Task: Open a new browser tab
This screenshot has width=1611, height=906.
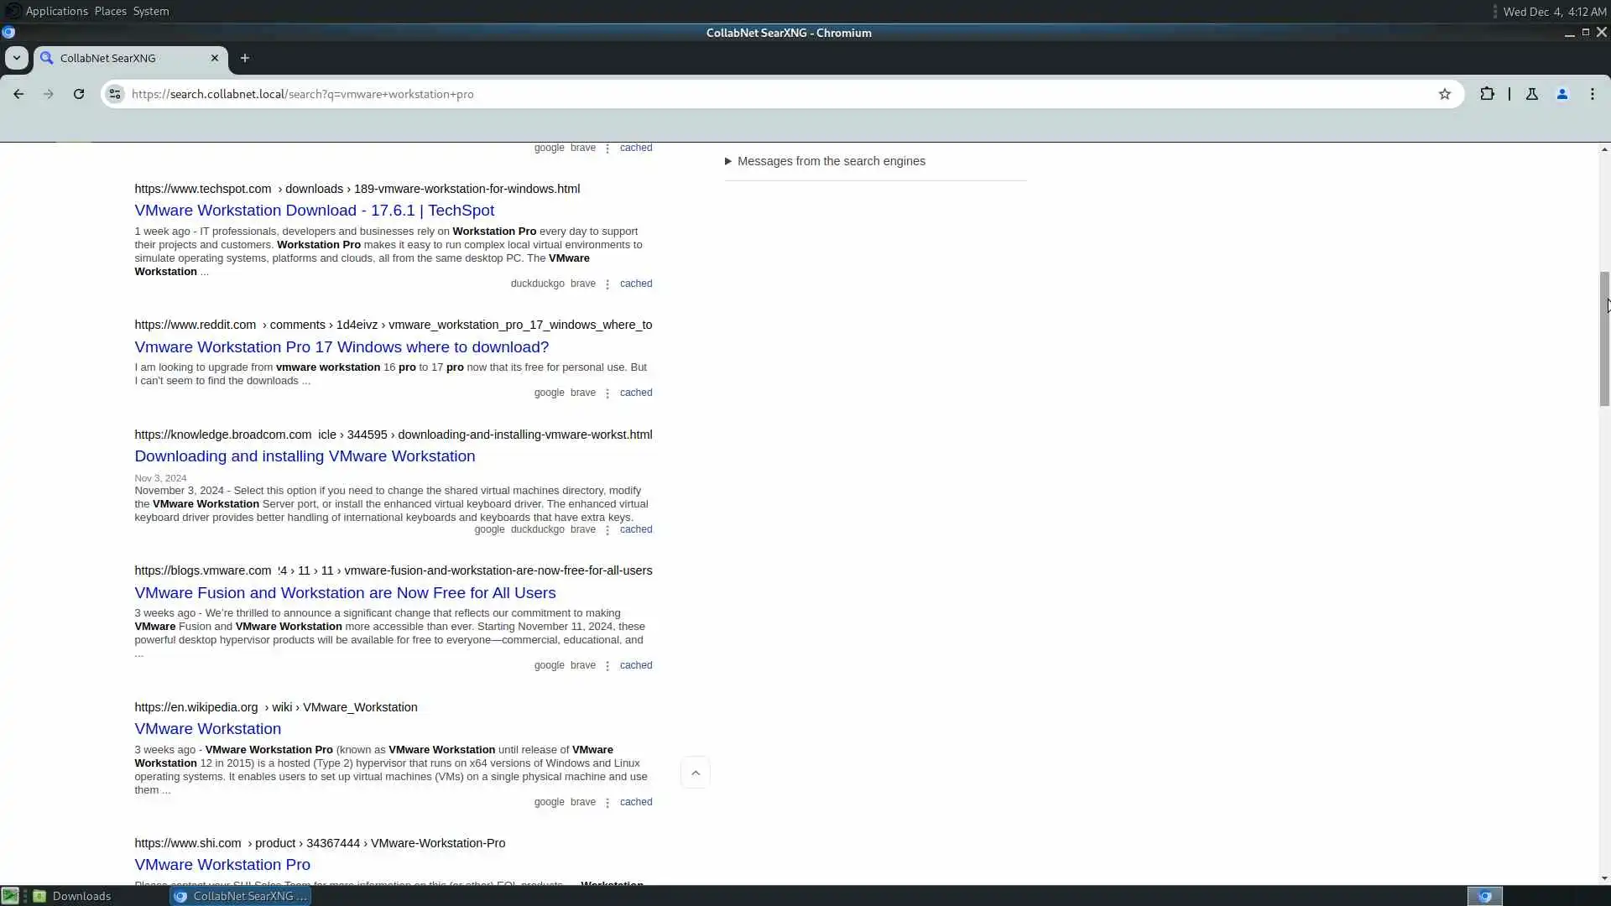Action: tap(244, 58)
